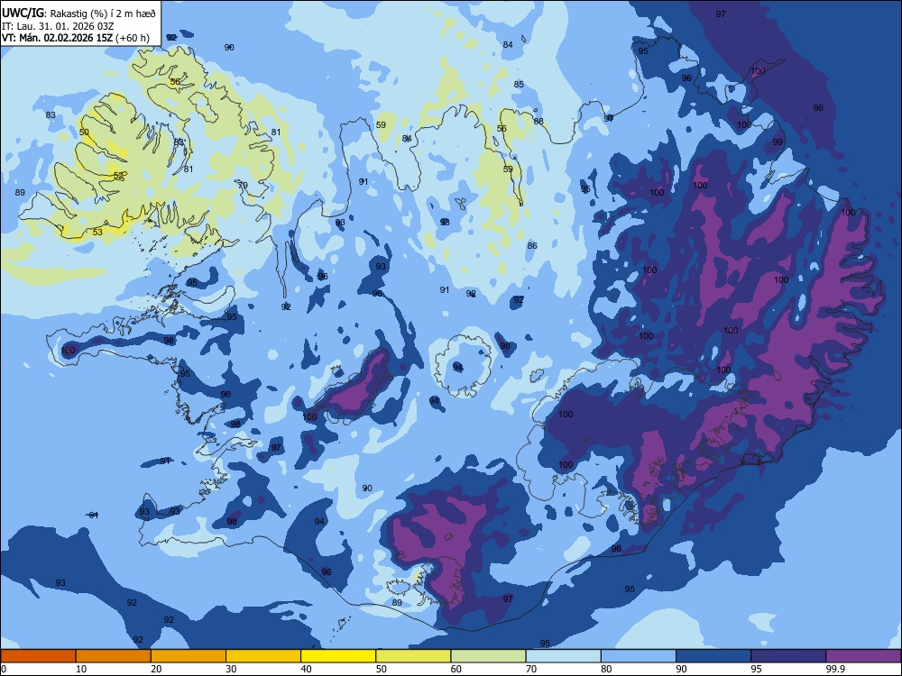This screenshot has height=676, width=902.
Task: Click the map humidity value '79'
Action: pos(243,185)
